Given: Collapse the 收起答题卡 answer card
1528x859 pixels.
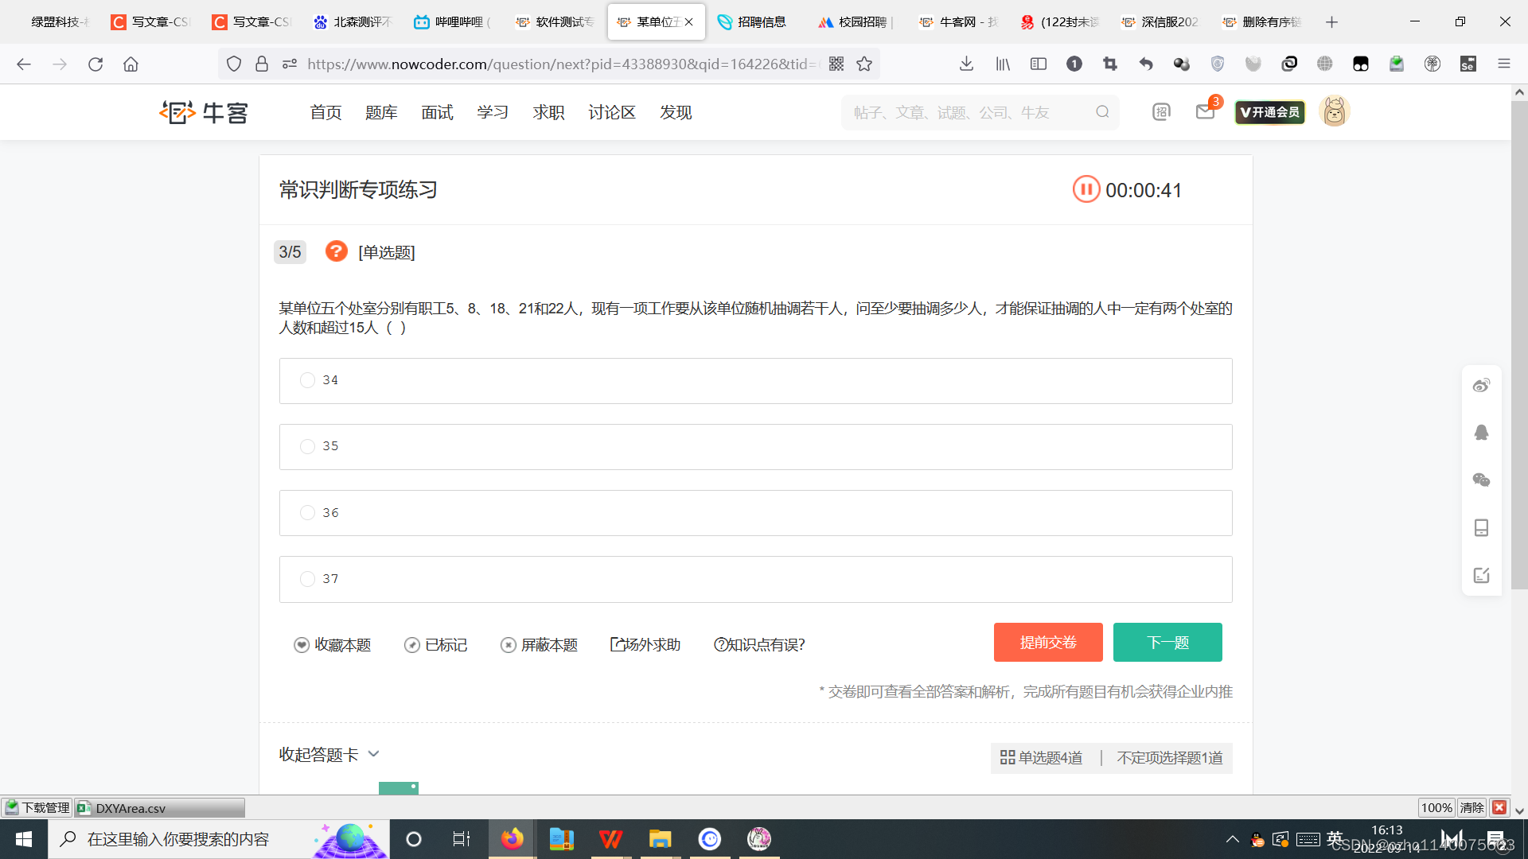Looking at the screenshot, I should pos(328,754).
